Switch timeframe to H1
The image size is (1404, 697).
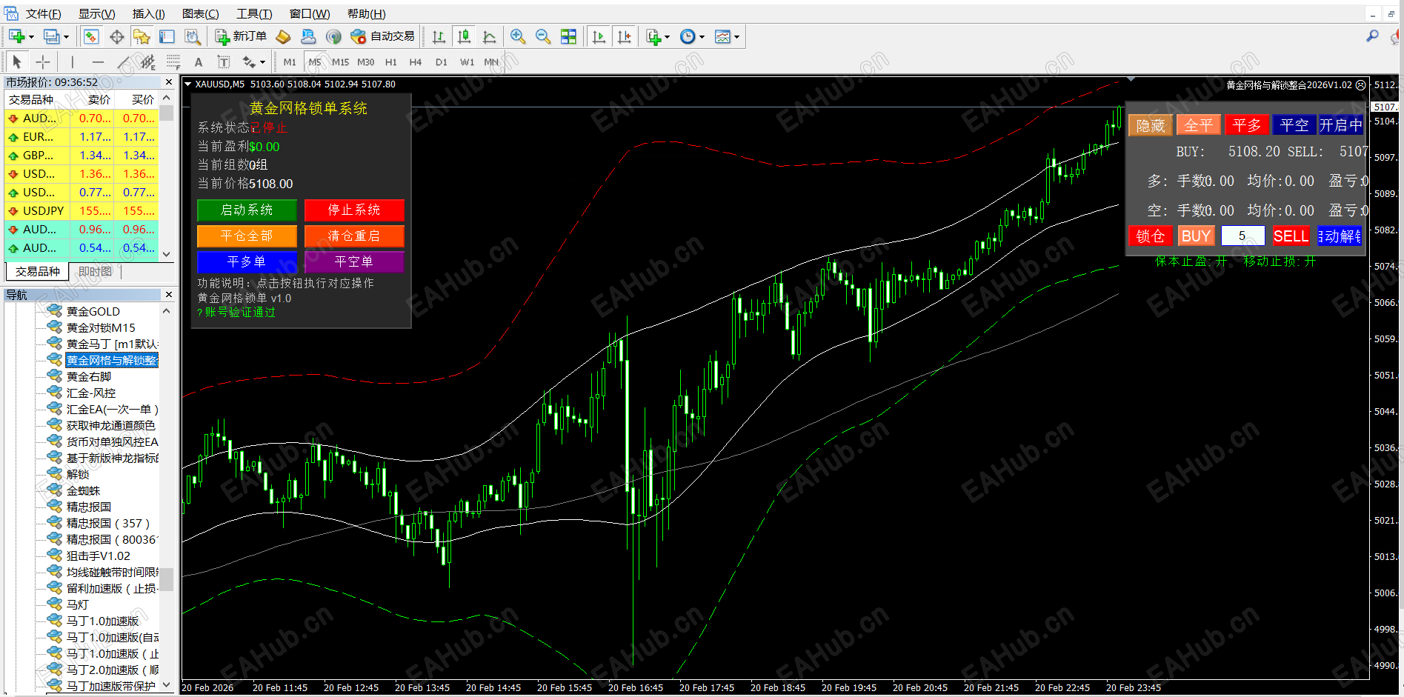tap(391, 62)
